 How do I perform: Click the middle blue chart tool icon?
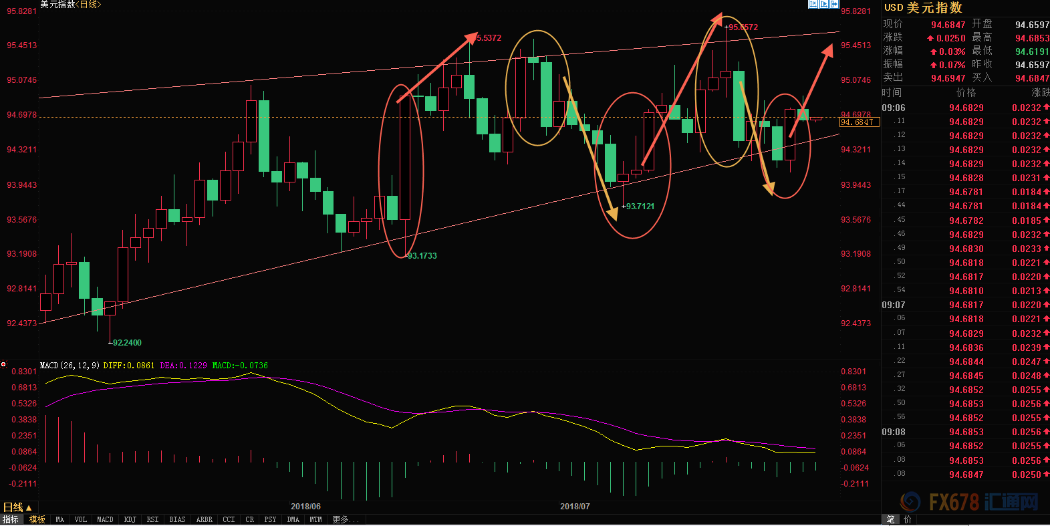click(823, 4)
